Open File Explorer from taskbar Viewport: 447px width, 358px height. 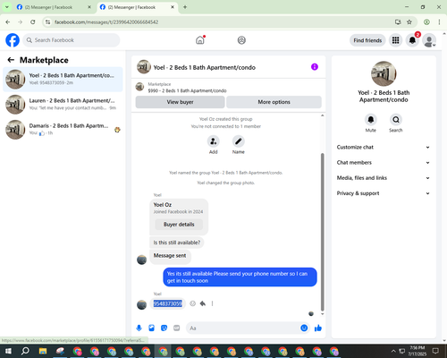point(43,351)
